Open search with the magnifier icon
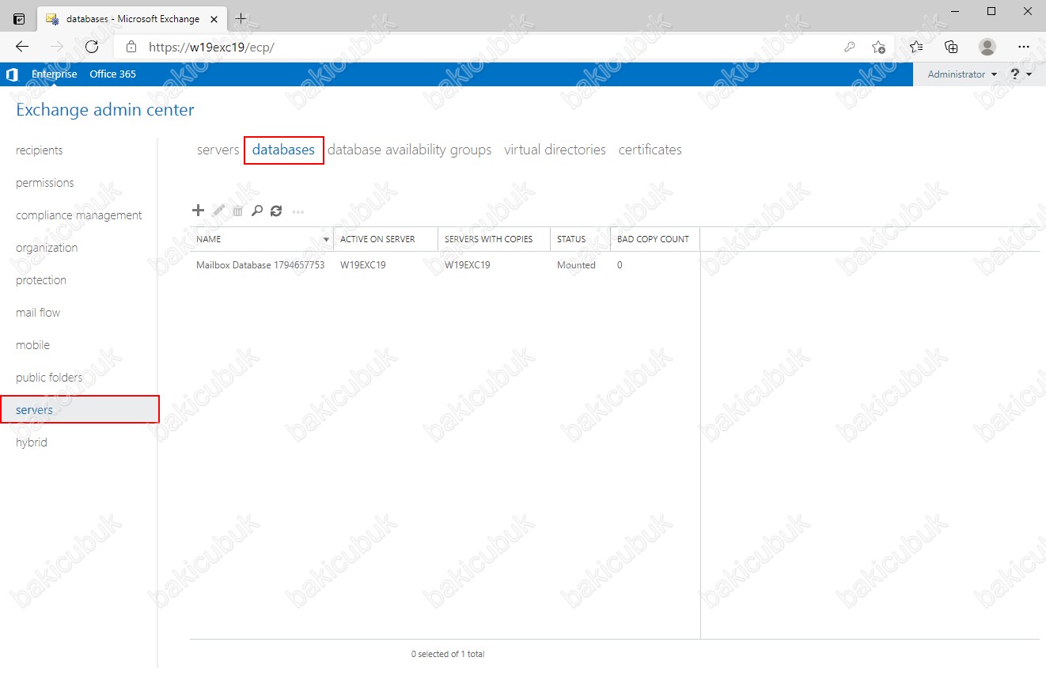1046x680 pixels. pyautogui.click(x=257, y=211)
